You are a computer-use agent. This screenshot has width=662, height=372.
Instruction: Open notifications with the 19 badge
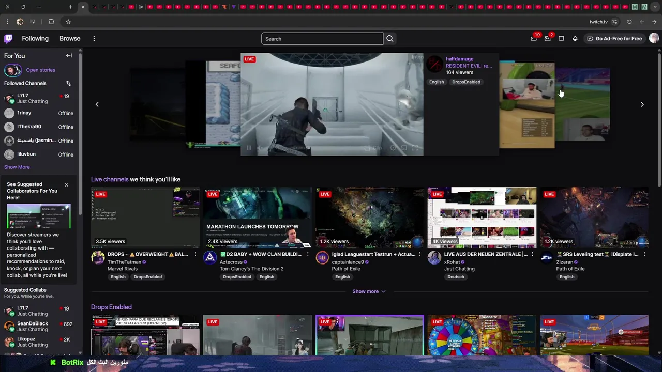point(534,39)
